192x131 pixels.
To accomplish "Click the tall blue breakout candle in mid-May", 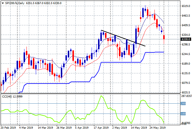I will point(136,36).
